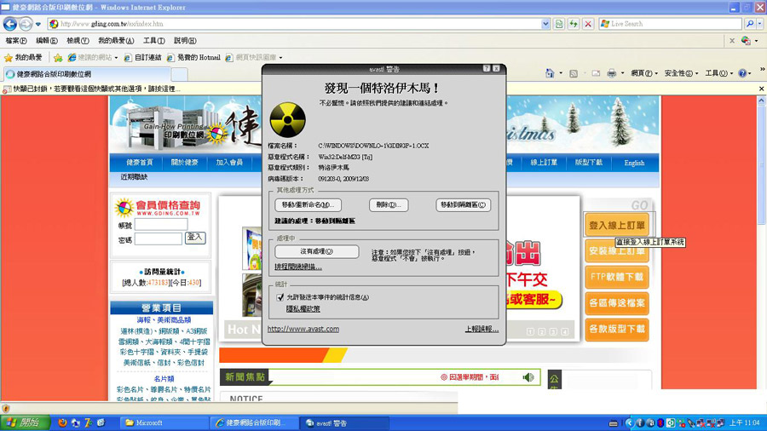Viewport: 767px width, 431px height.
Task: Open the http://www.avast.com link
Action: (x=303, y=329)
